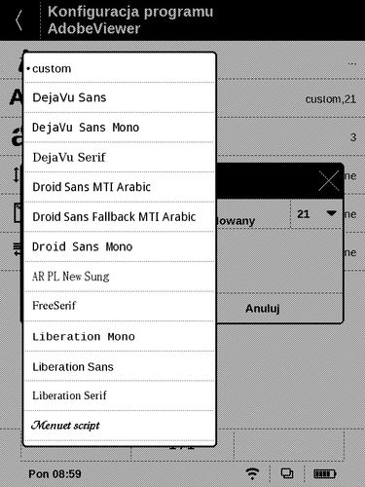Close the font dialog with X

[x=329, y=180]
